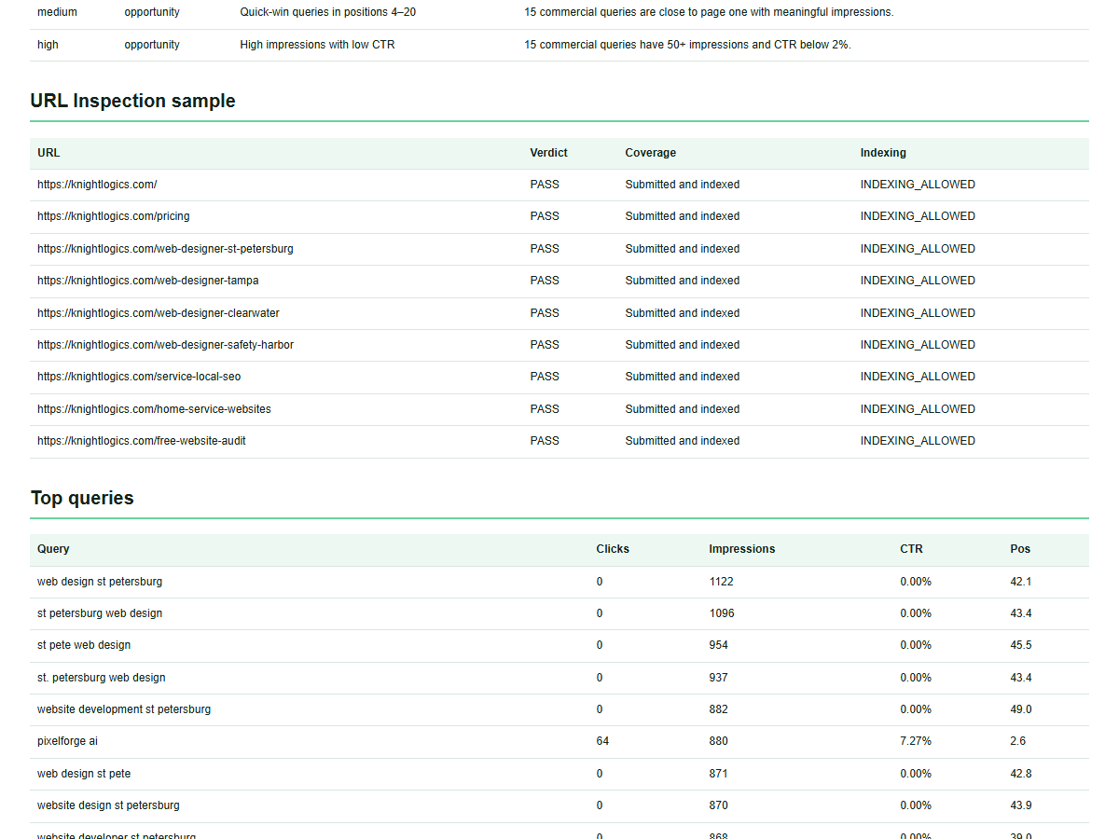Click PASS verdict in the service-local-seo row
Image resolution: width=1119 pixels, height=839 pixels.
tap(545, 377)
